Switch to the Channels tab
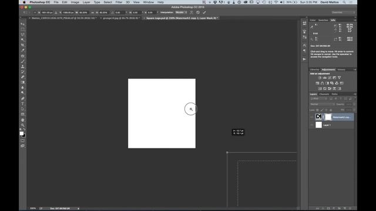The image size is (376, 211). pos(324,94)
